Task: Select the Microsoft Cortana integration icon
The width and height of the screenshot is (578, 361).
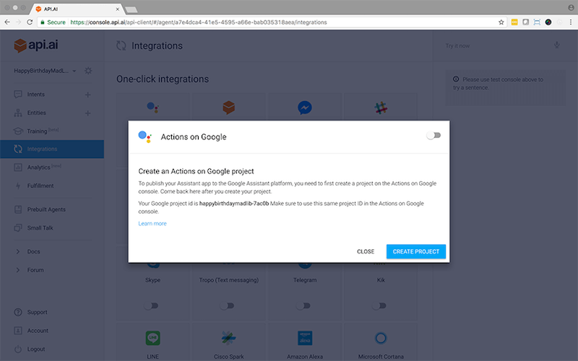Action: pos(381,338)
